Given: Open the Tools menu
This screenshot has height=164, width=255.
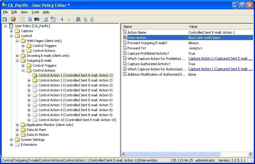Looking at the screenshot, I should 35,12.
